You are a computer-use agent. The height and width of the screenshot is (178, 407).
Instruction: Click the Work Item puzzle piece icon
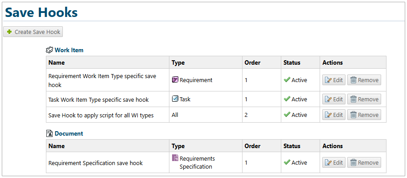pos(49,50)
